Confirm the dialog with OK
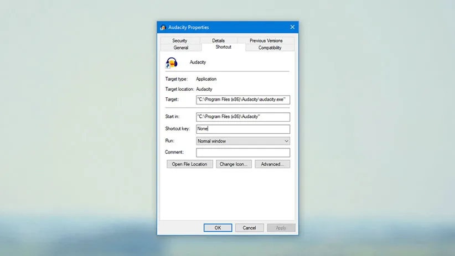The width and height of the screenshot is (455, 256). [218, 228]
